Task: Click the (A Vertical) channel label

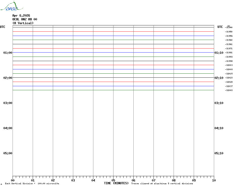Action: click(x=23, y=23)
